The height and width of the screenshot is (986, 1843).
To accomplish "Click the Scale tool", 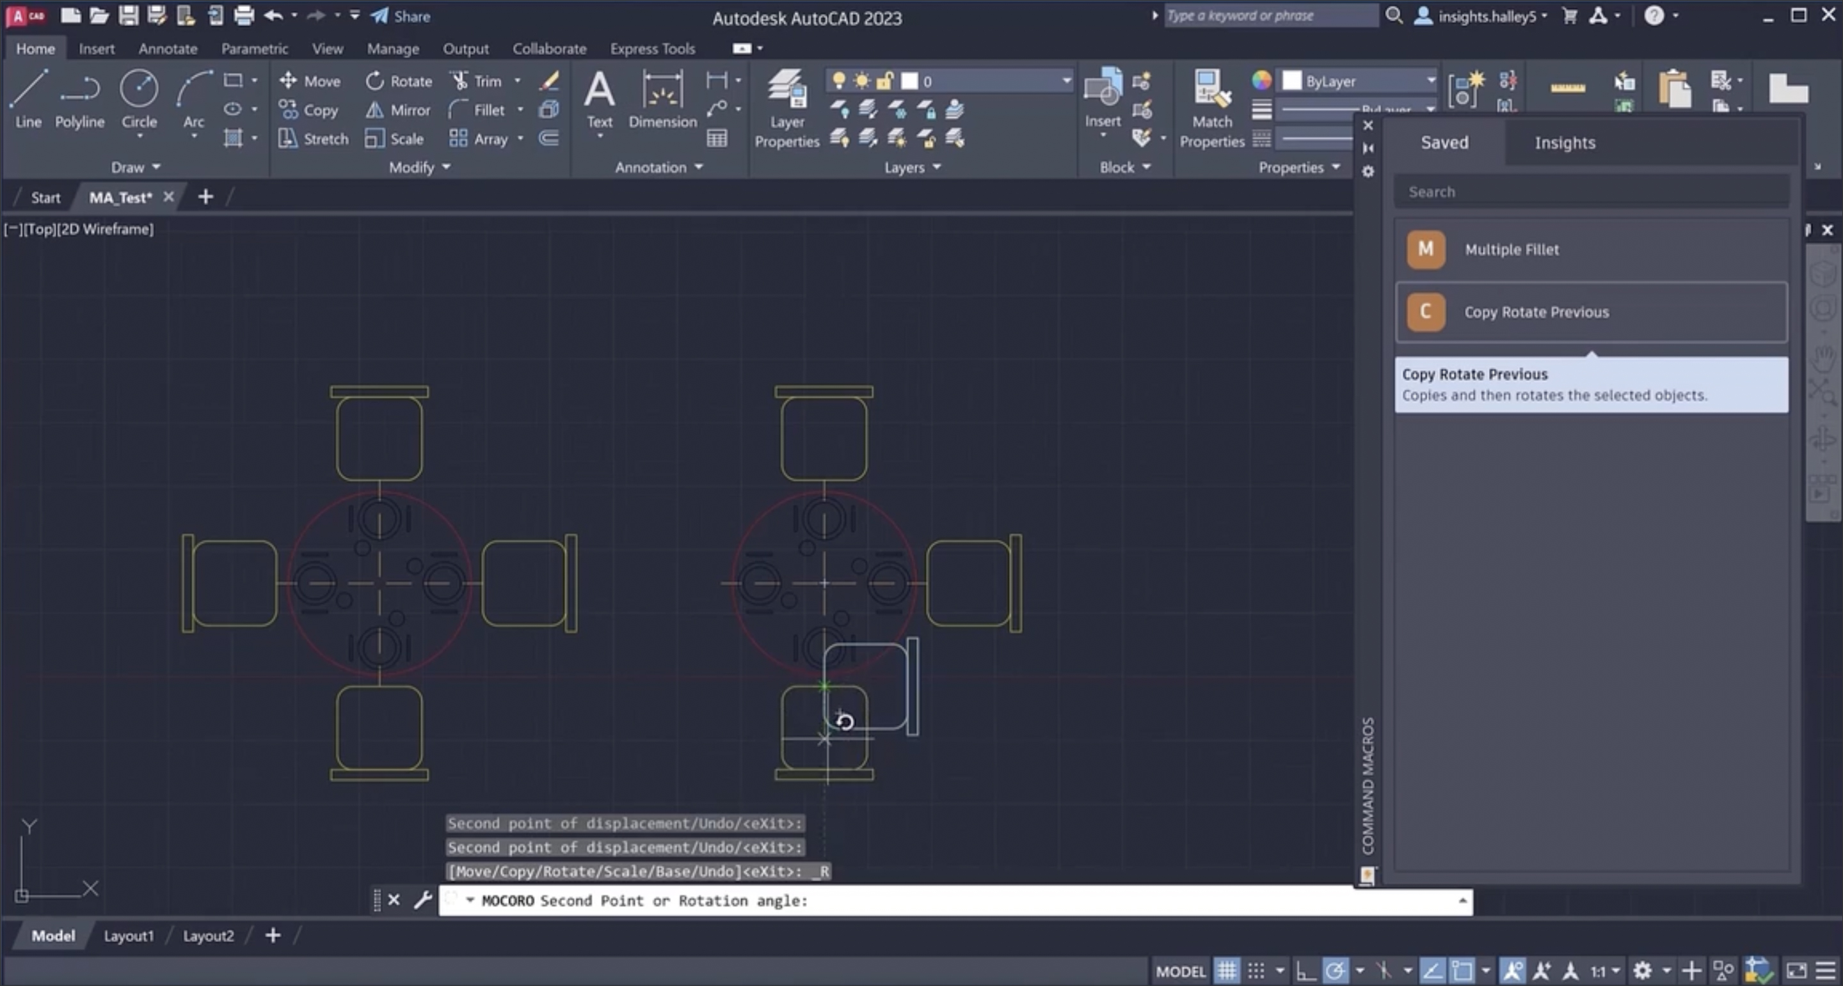I will pos(394,138).
